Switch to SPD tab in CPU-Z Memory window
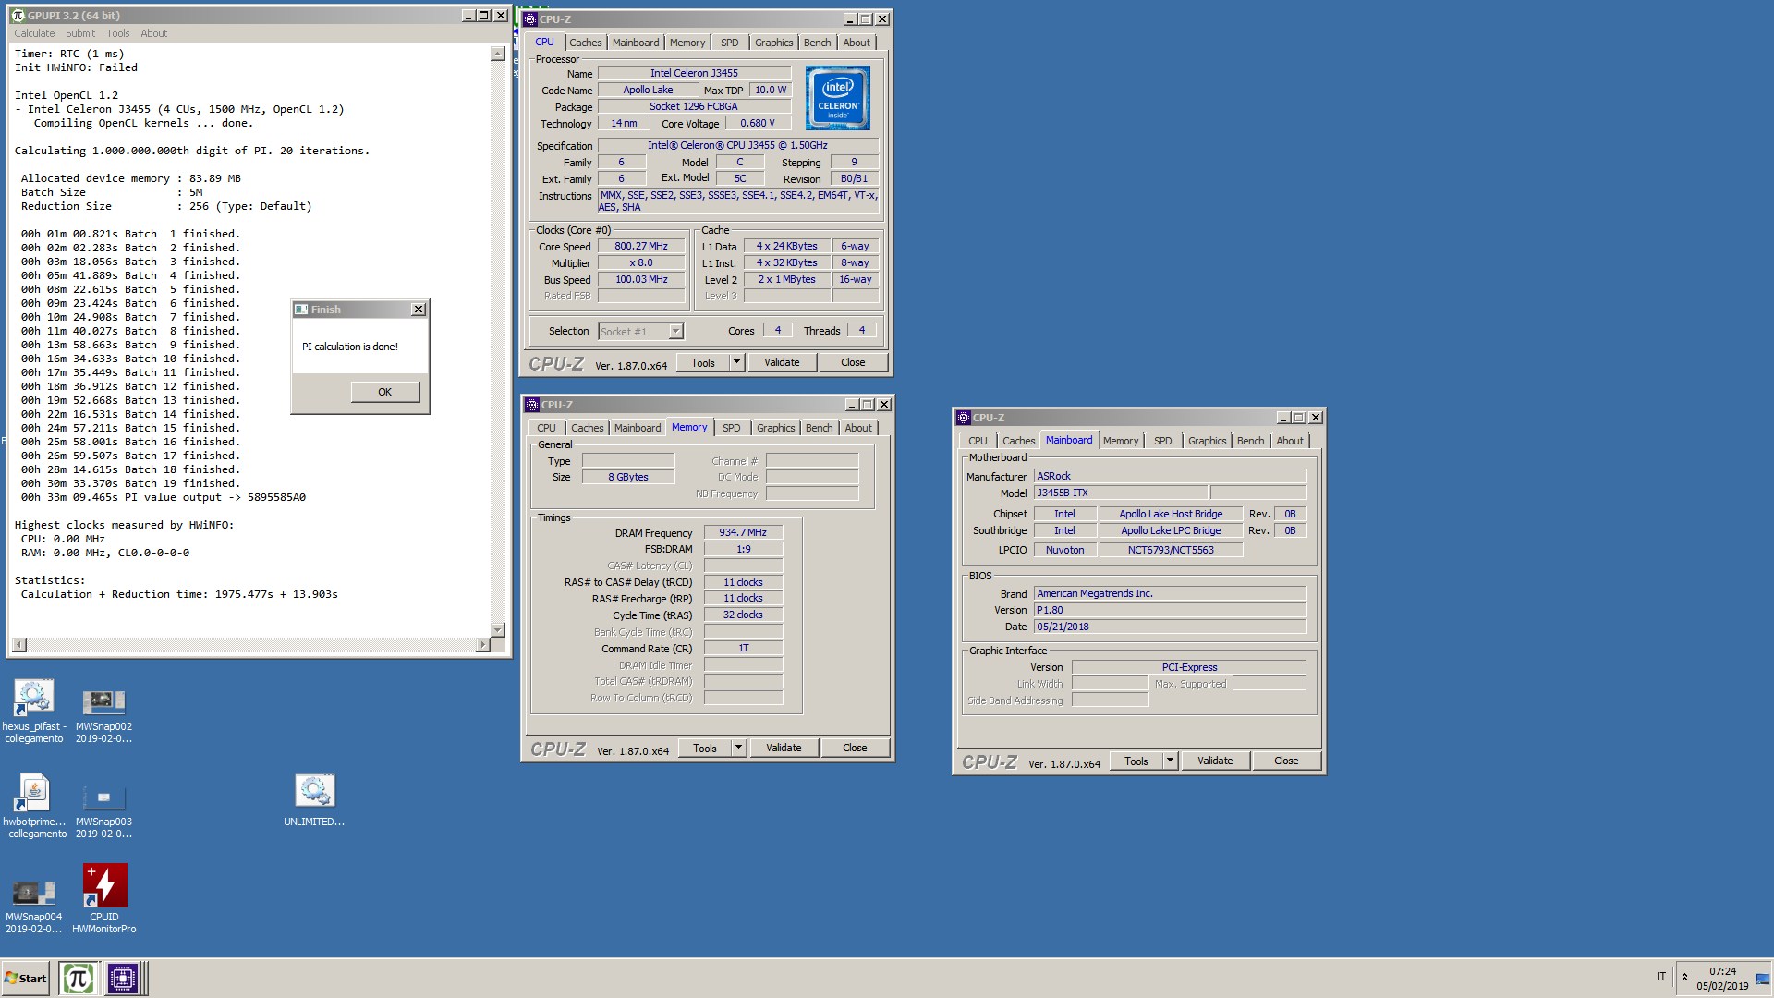Image resolution: width=1774 pixels, height=998 pixels. [731, 428]
